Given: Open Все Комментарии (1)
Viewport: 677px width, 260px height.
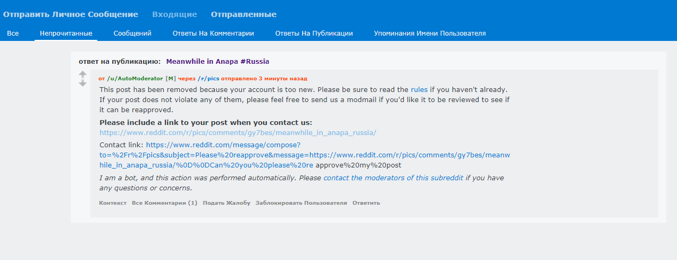Looking at the screenshot, I should [x=164, y=203].
